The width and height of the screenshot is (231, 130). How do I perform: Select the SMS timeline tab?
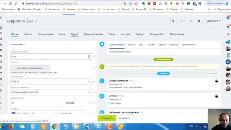pyautogui.click(x=141, y=45)
